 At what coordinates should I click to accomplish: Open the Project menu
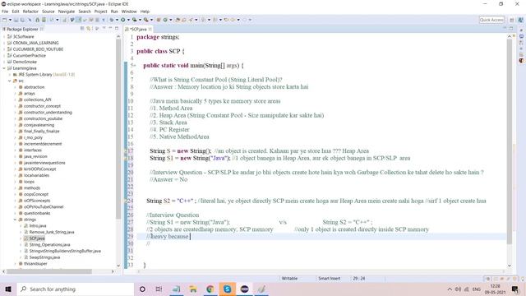tap(100, 12)
